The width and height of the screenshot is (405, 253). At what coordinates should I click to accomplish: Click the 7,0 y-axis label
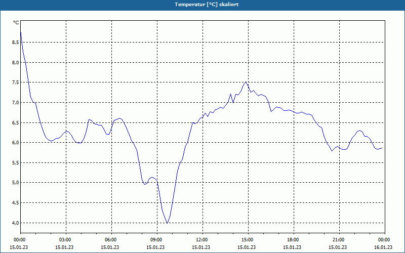[15, 103]
